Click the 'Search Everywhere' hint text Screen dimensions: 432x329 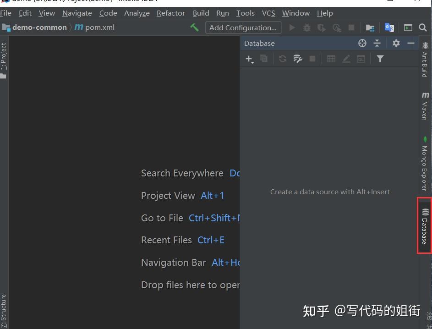click(182, 173)
